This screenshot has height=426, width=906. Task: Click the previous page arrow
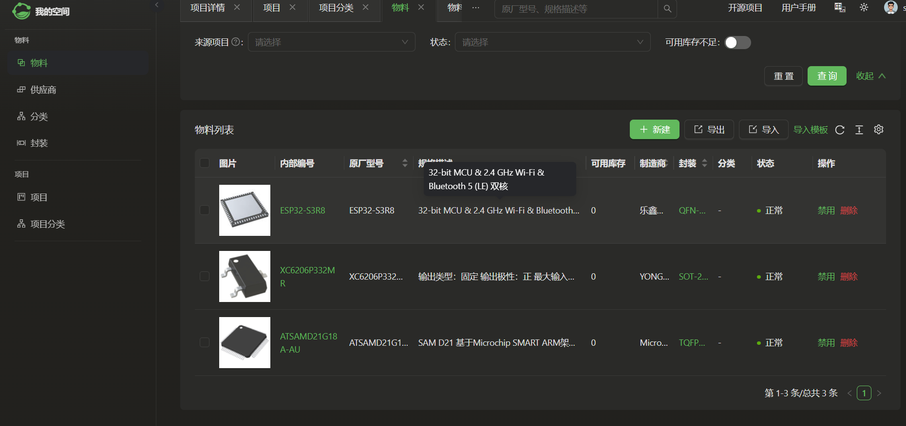[x=849, y=393]
